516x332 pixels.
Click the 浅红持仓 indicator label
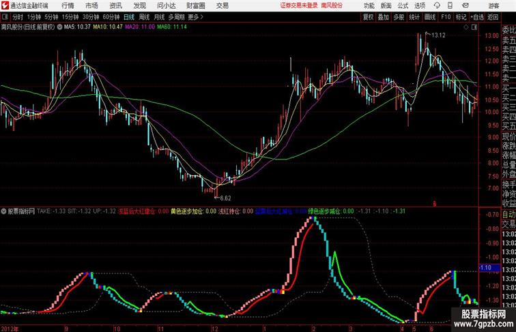click(236, 211)
